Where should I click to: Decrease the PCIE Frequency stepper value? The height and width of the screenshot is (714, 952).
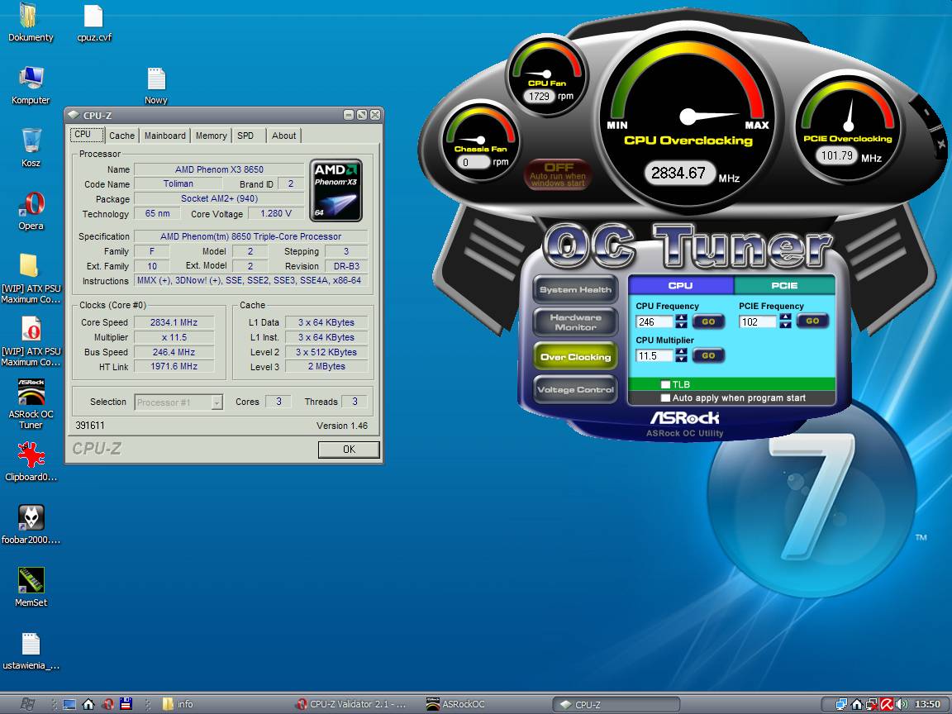(x=786, y=325)
